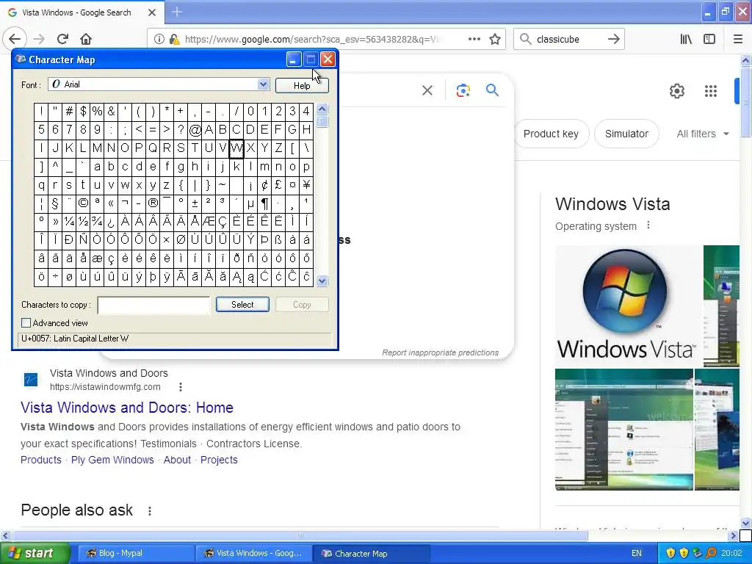Open the Vista Windows taskbar item

pyautogui.click(x=253, y=553)
